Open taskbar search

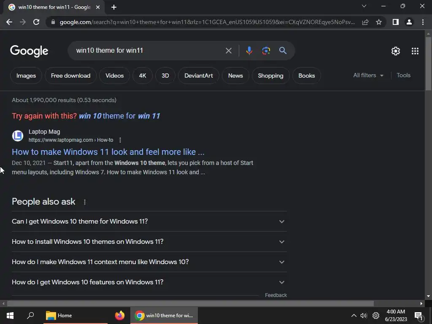point(30,316)
